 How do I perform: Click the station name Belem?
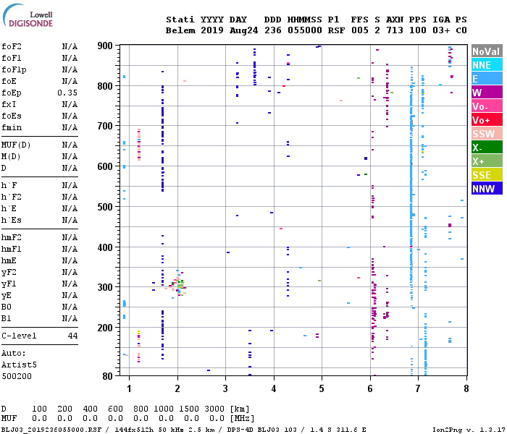[180, 30]
